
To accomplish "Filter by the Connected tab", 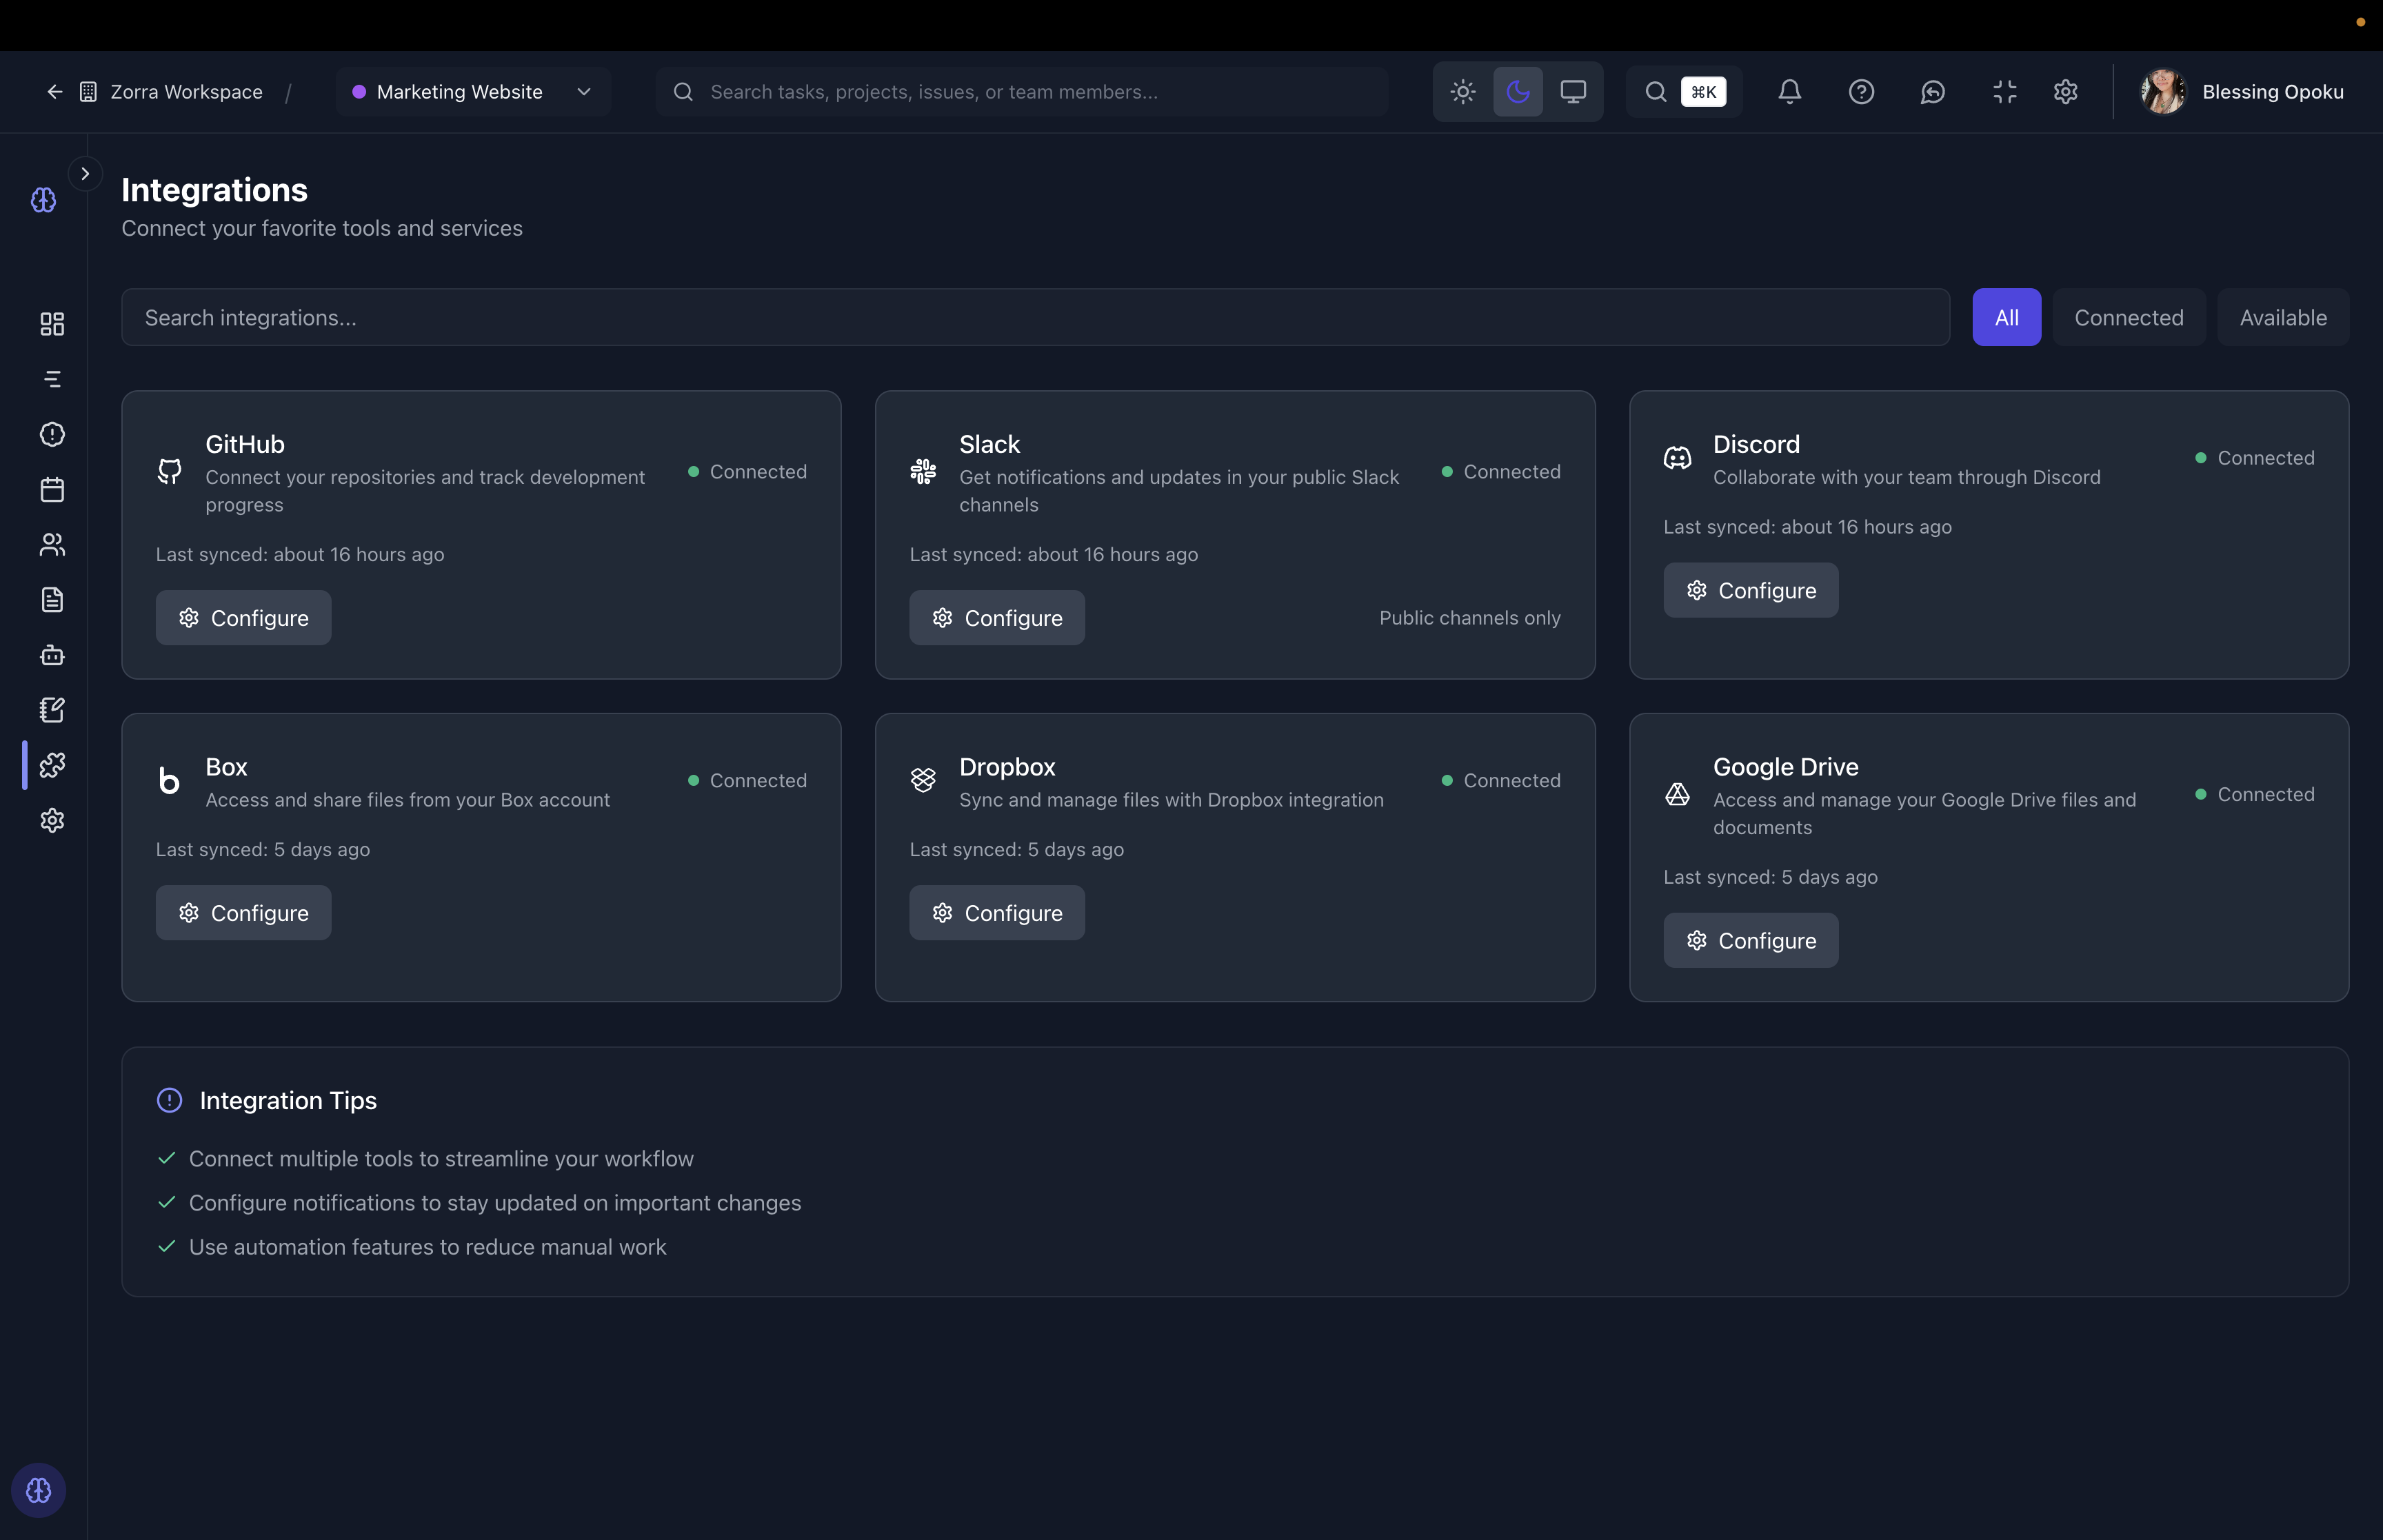I will point(2128,318).
